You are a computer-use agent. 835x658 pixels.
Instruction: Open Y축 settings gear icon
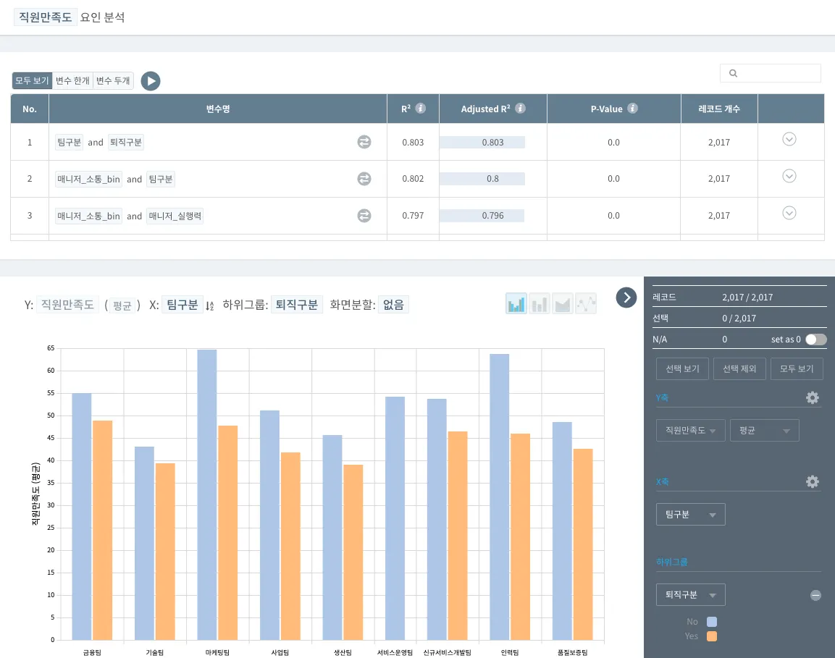point(813,397)
